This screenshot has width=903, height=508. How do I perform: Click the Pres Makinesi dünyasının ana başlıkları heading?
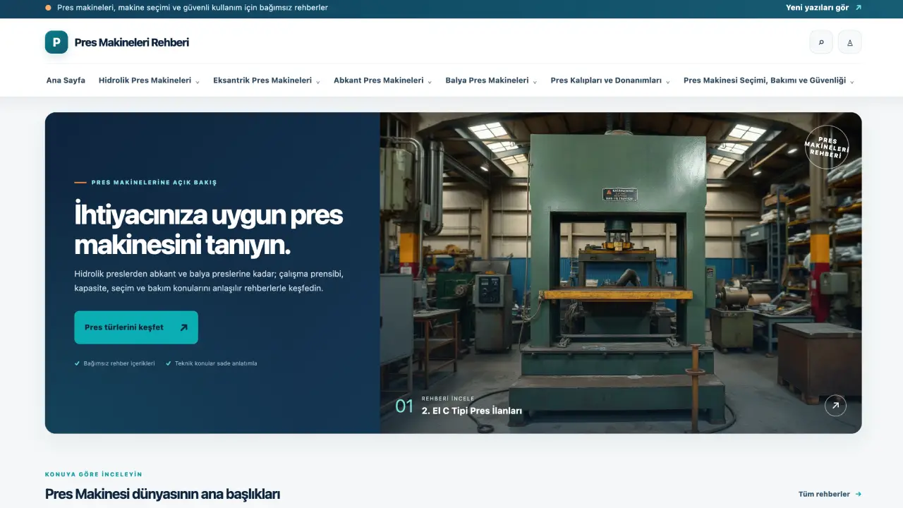point(162,494)
